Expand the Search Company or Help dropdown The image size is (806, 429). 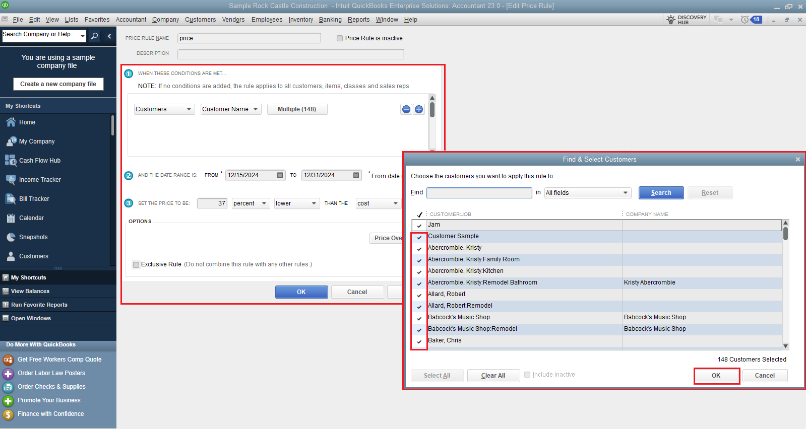click(83, 36)
